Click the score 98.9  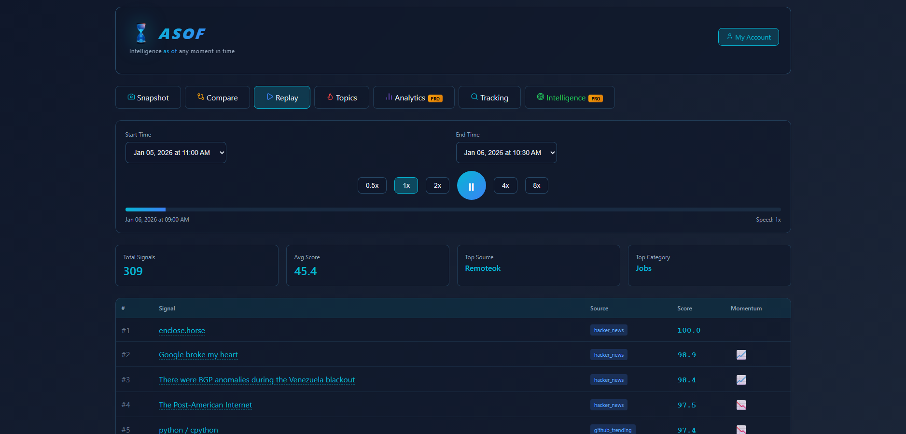click(x=687, y=355)
